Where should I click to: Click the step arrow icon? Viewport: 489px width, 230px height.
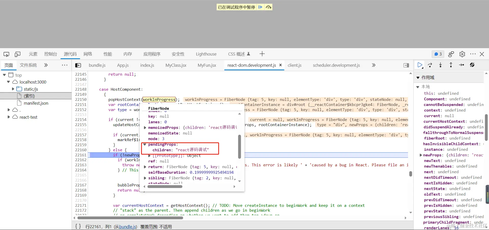(x=461, y=65)
